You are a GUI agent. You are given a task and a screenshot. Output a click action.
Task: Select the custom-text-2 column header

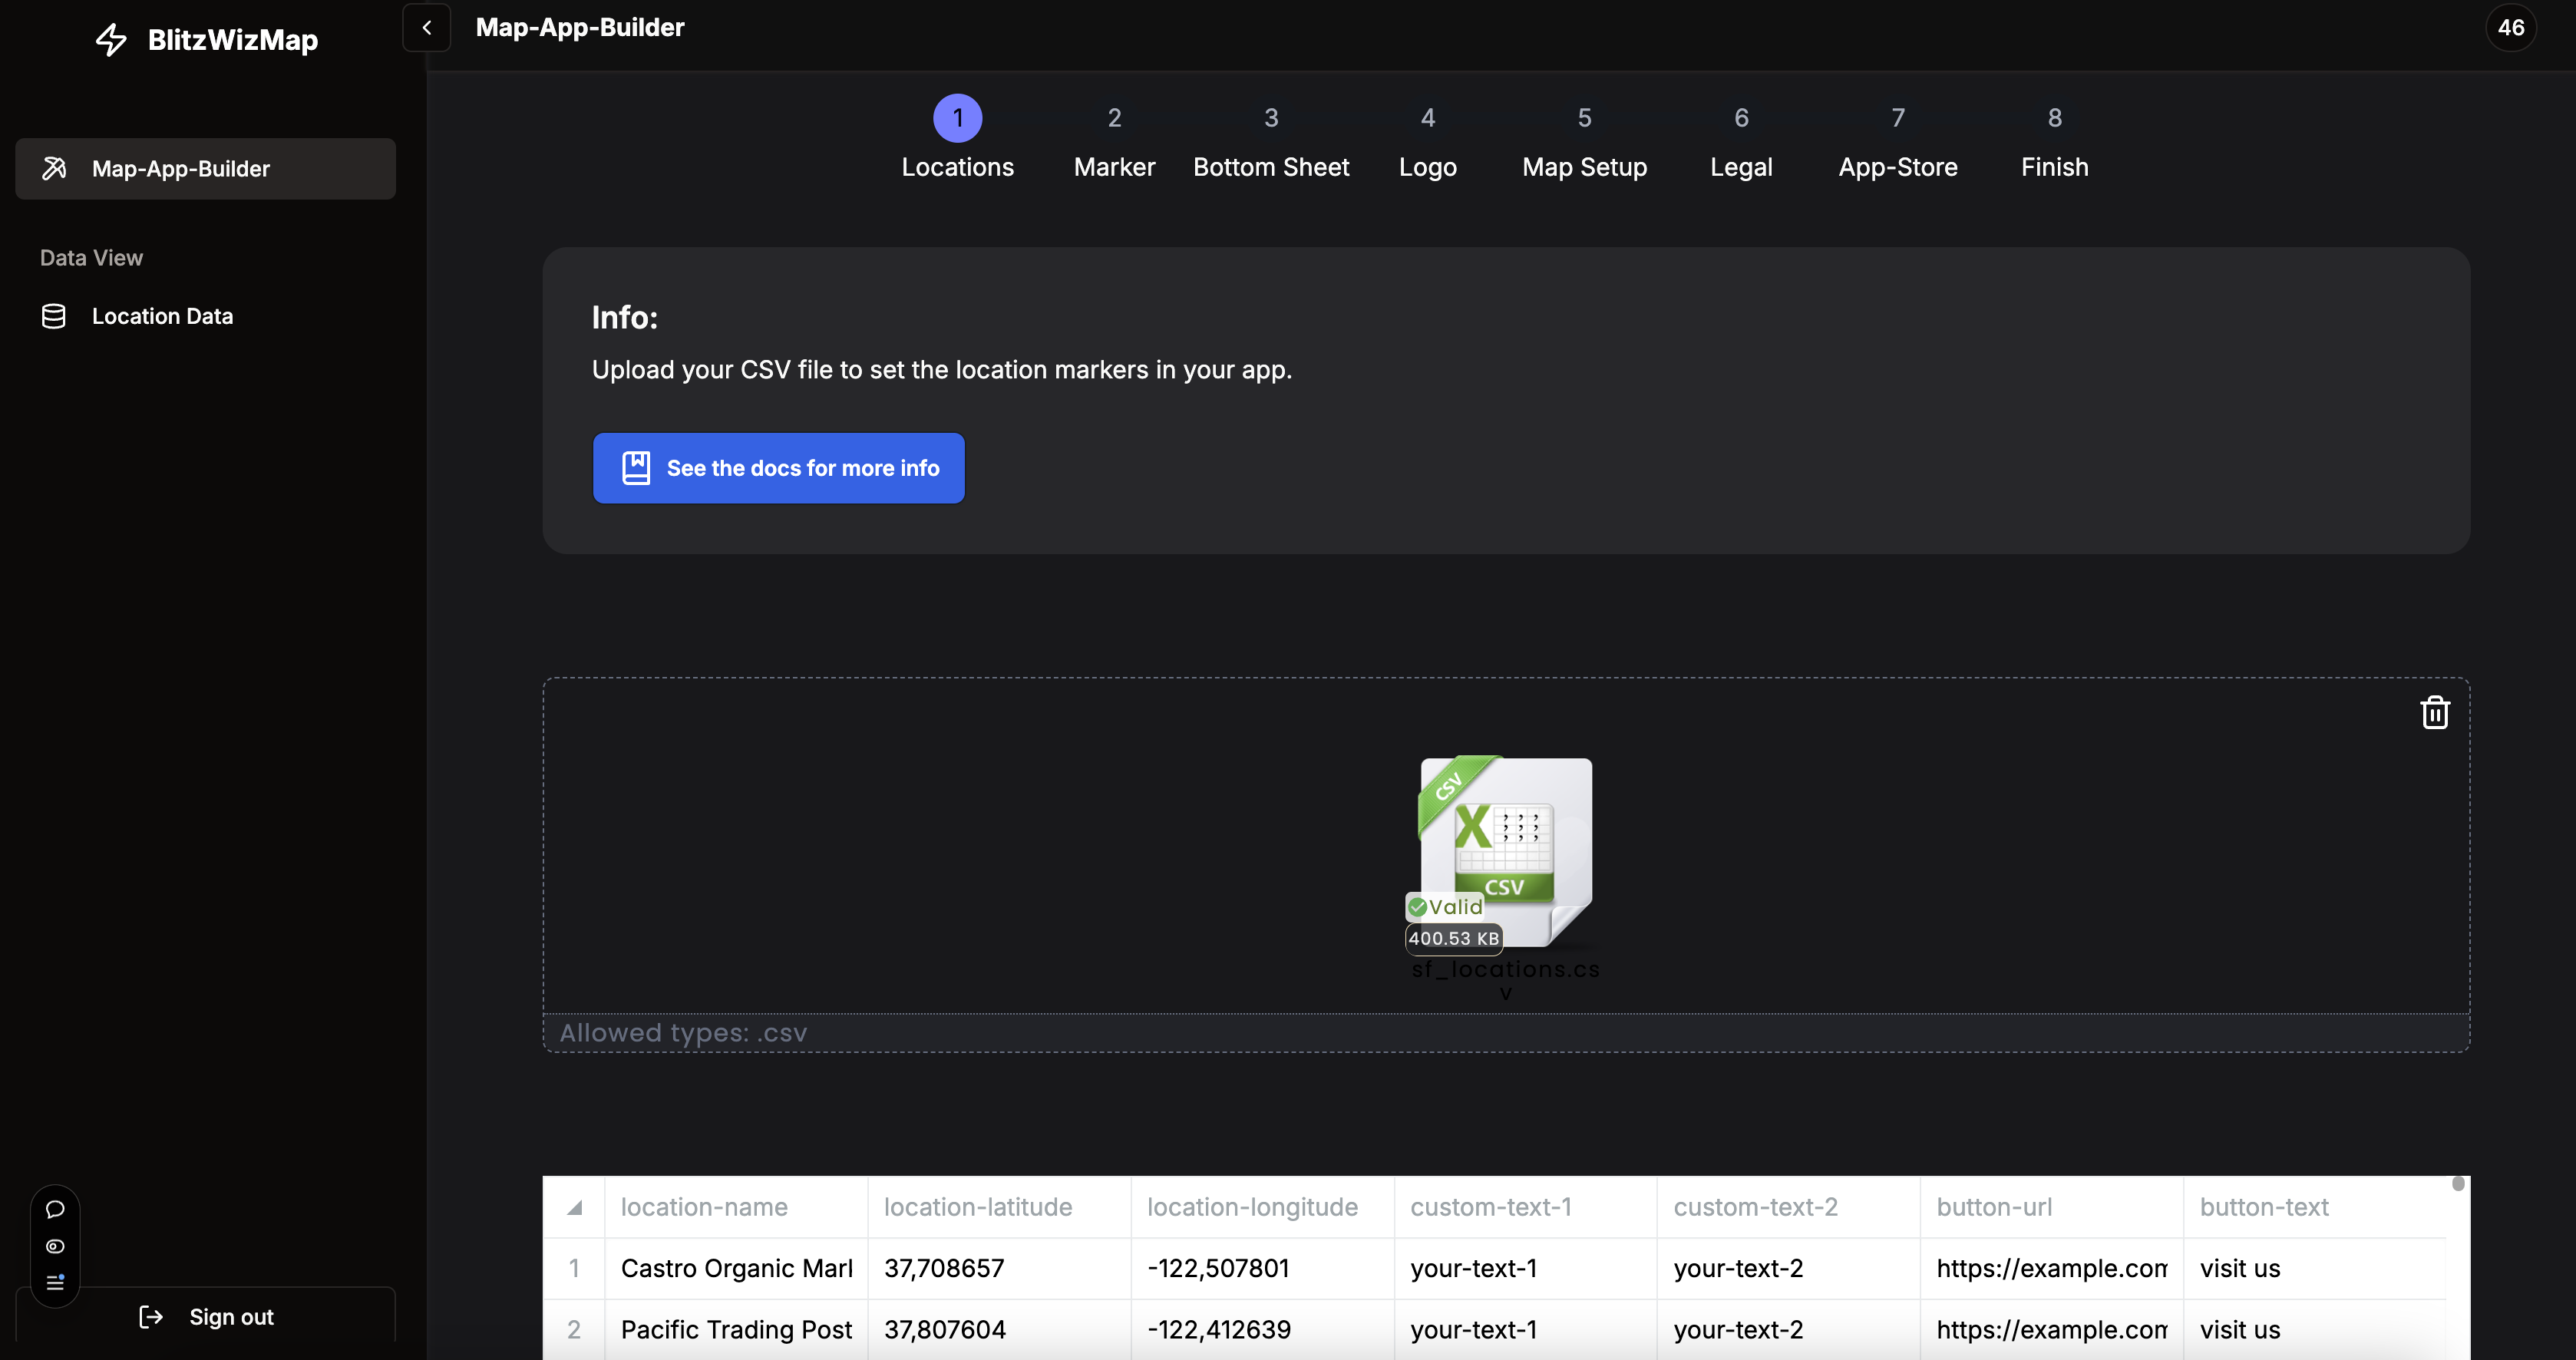[x=1788, y=1207]
